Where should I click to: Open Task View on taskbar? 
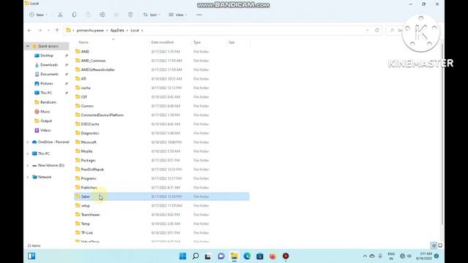(x=208, y=256)
